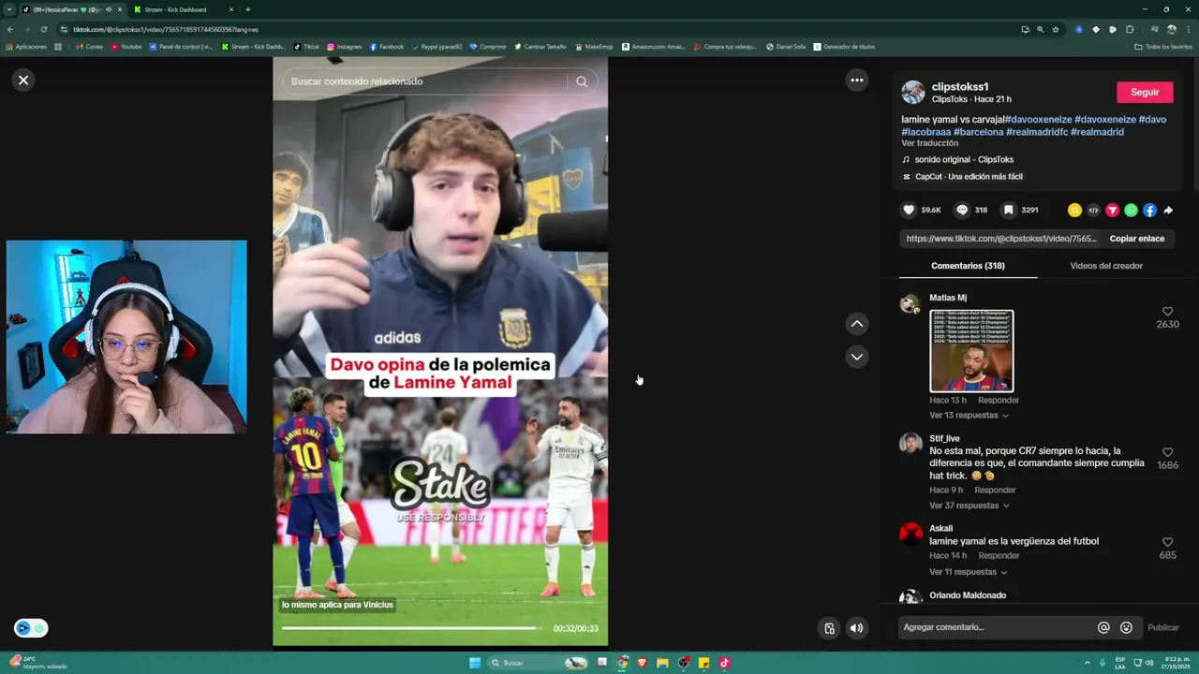Open the Instagram bookmark
The width and height of the screenshot is (1199, 674).
pyautogui.click(x=344, y=46)
